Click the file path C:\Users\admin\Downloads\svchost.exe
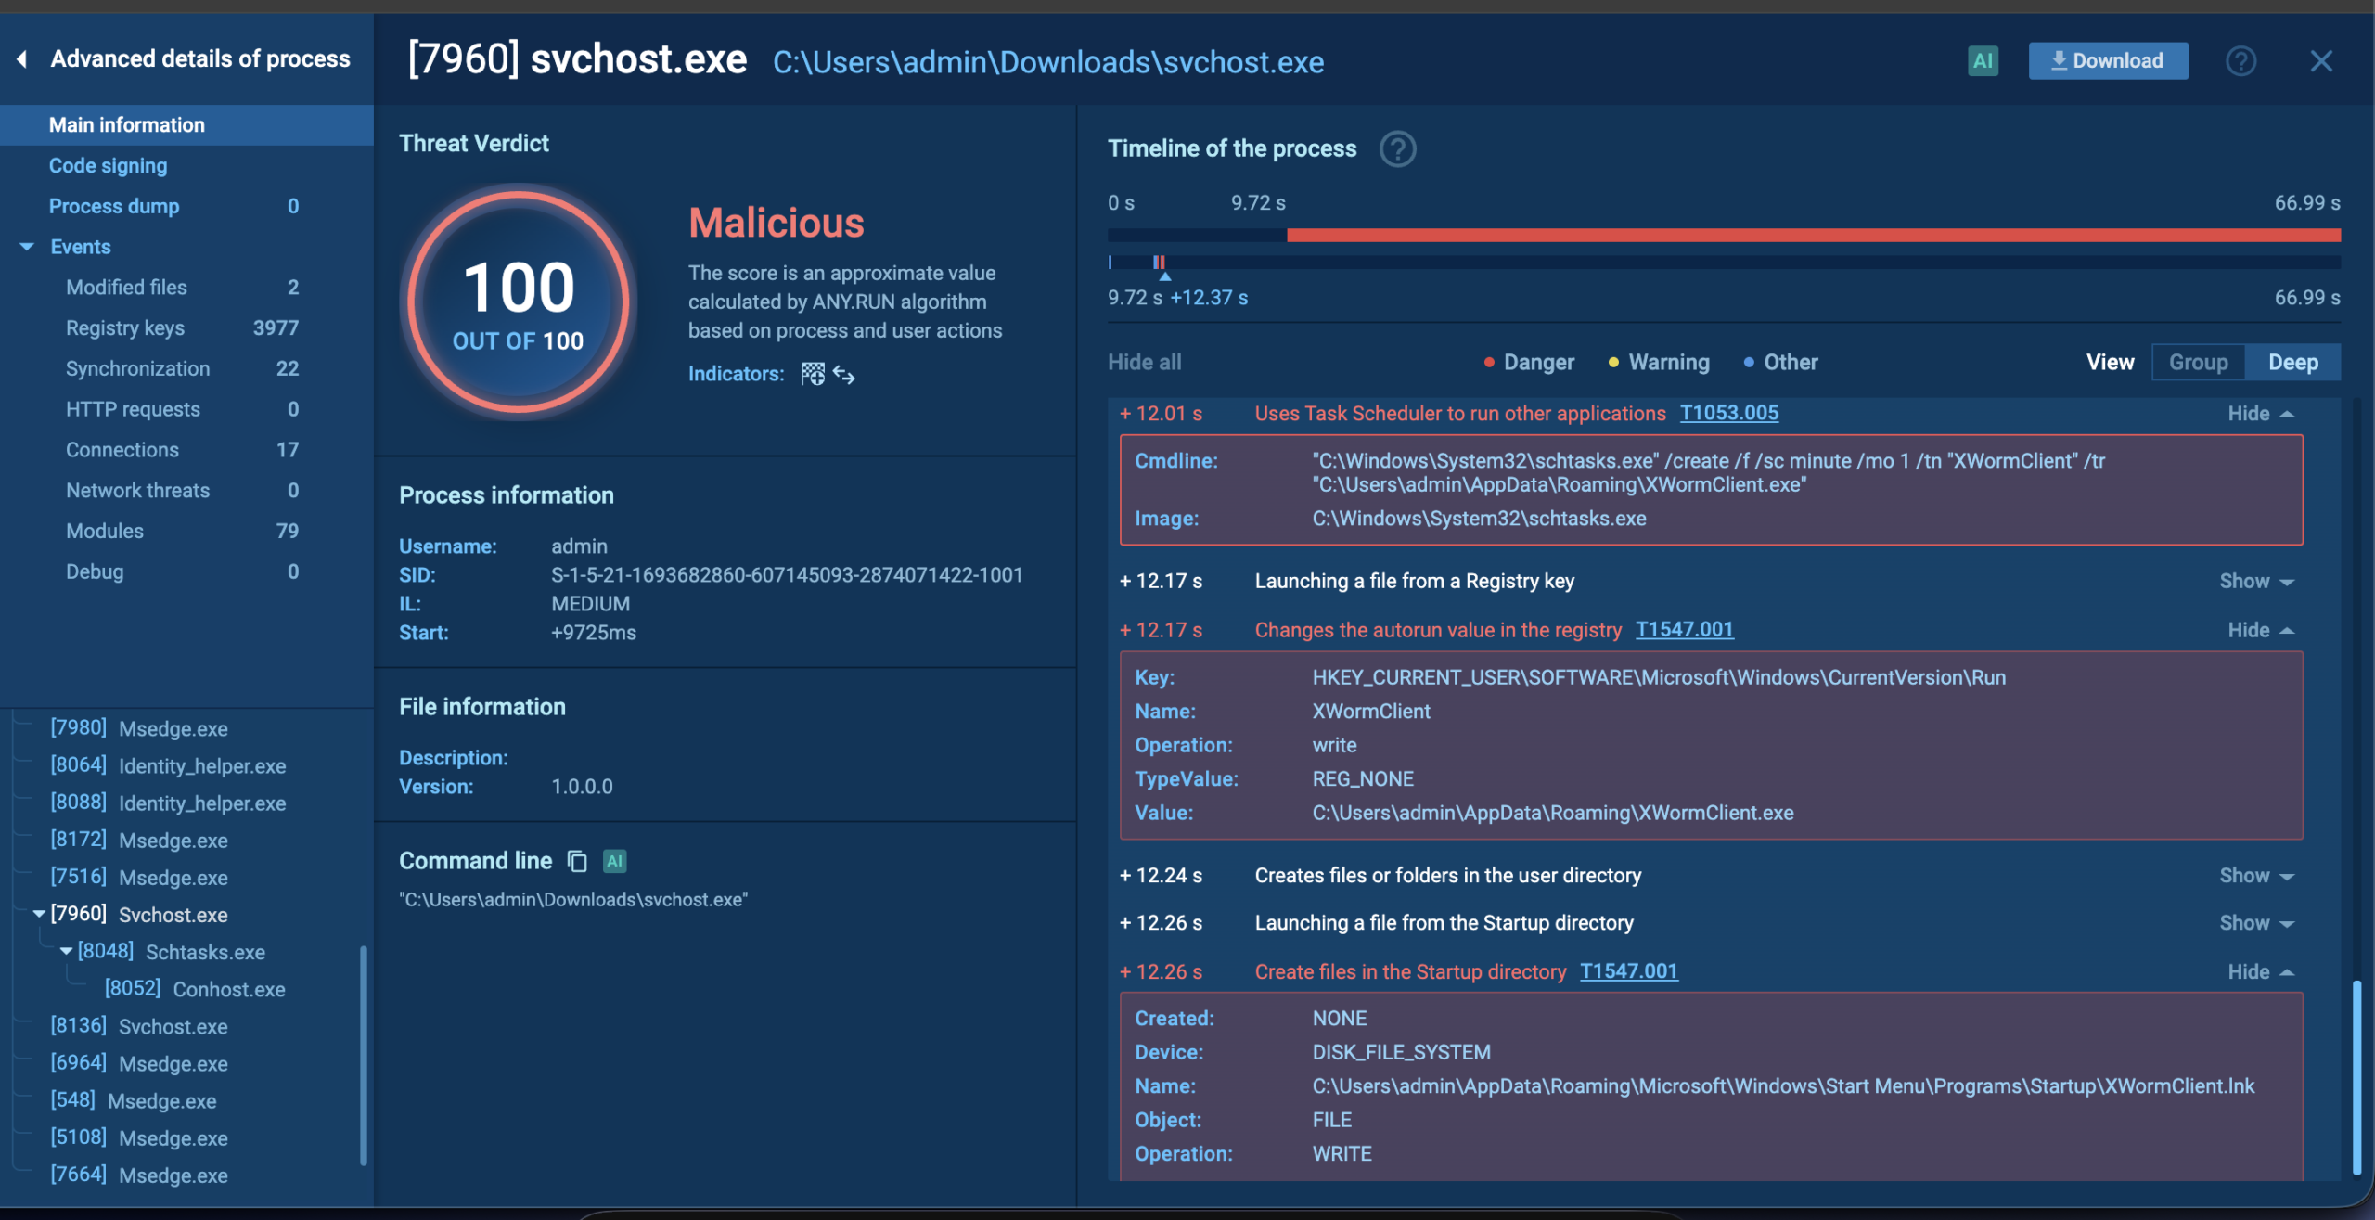The width and height of the screenshot is (2375, 1220). [1048, 62]
